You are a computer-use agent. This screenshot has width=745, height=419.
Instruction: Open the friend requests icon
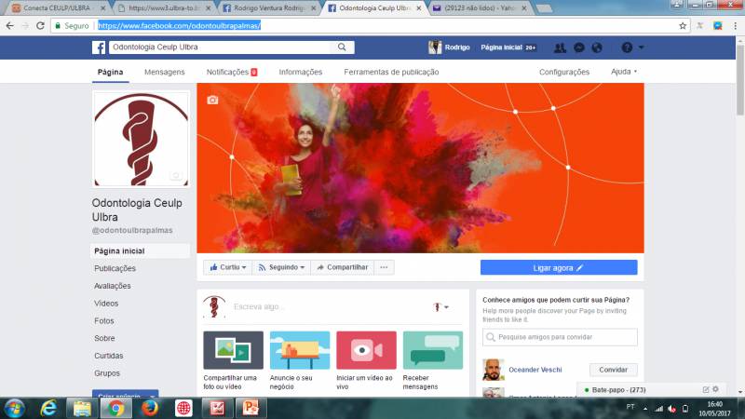tap(560, 47)
